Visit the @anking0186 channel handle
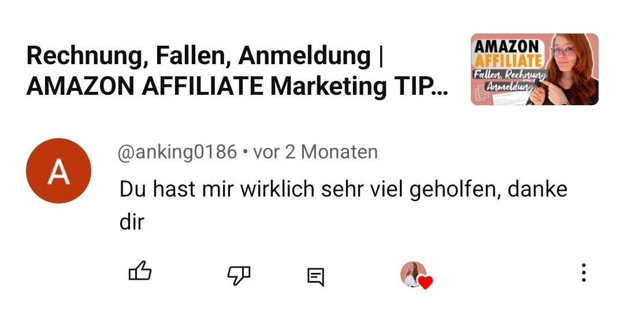The width and height of the screenshot is (624, 311). coord(177,152)
